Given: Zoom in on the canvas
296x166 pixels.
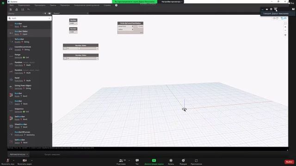Looking at the screenshot, I should point(285,27).
